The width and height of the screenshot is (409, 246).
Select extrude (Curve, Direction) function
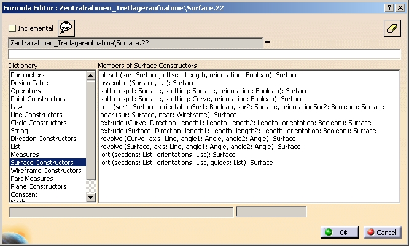pyautogui.click(x=236, y=123)
